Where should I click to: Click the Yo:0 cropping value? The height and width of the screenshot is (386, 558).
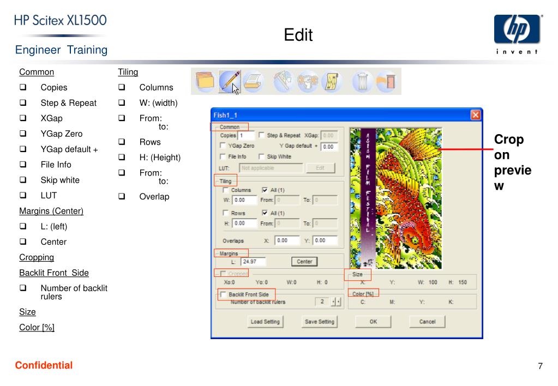coord(262,282)
